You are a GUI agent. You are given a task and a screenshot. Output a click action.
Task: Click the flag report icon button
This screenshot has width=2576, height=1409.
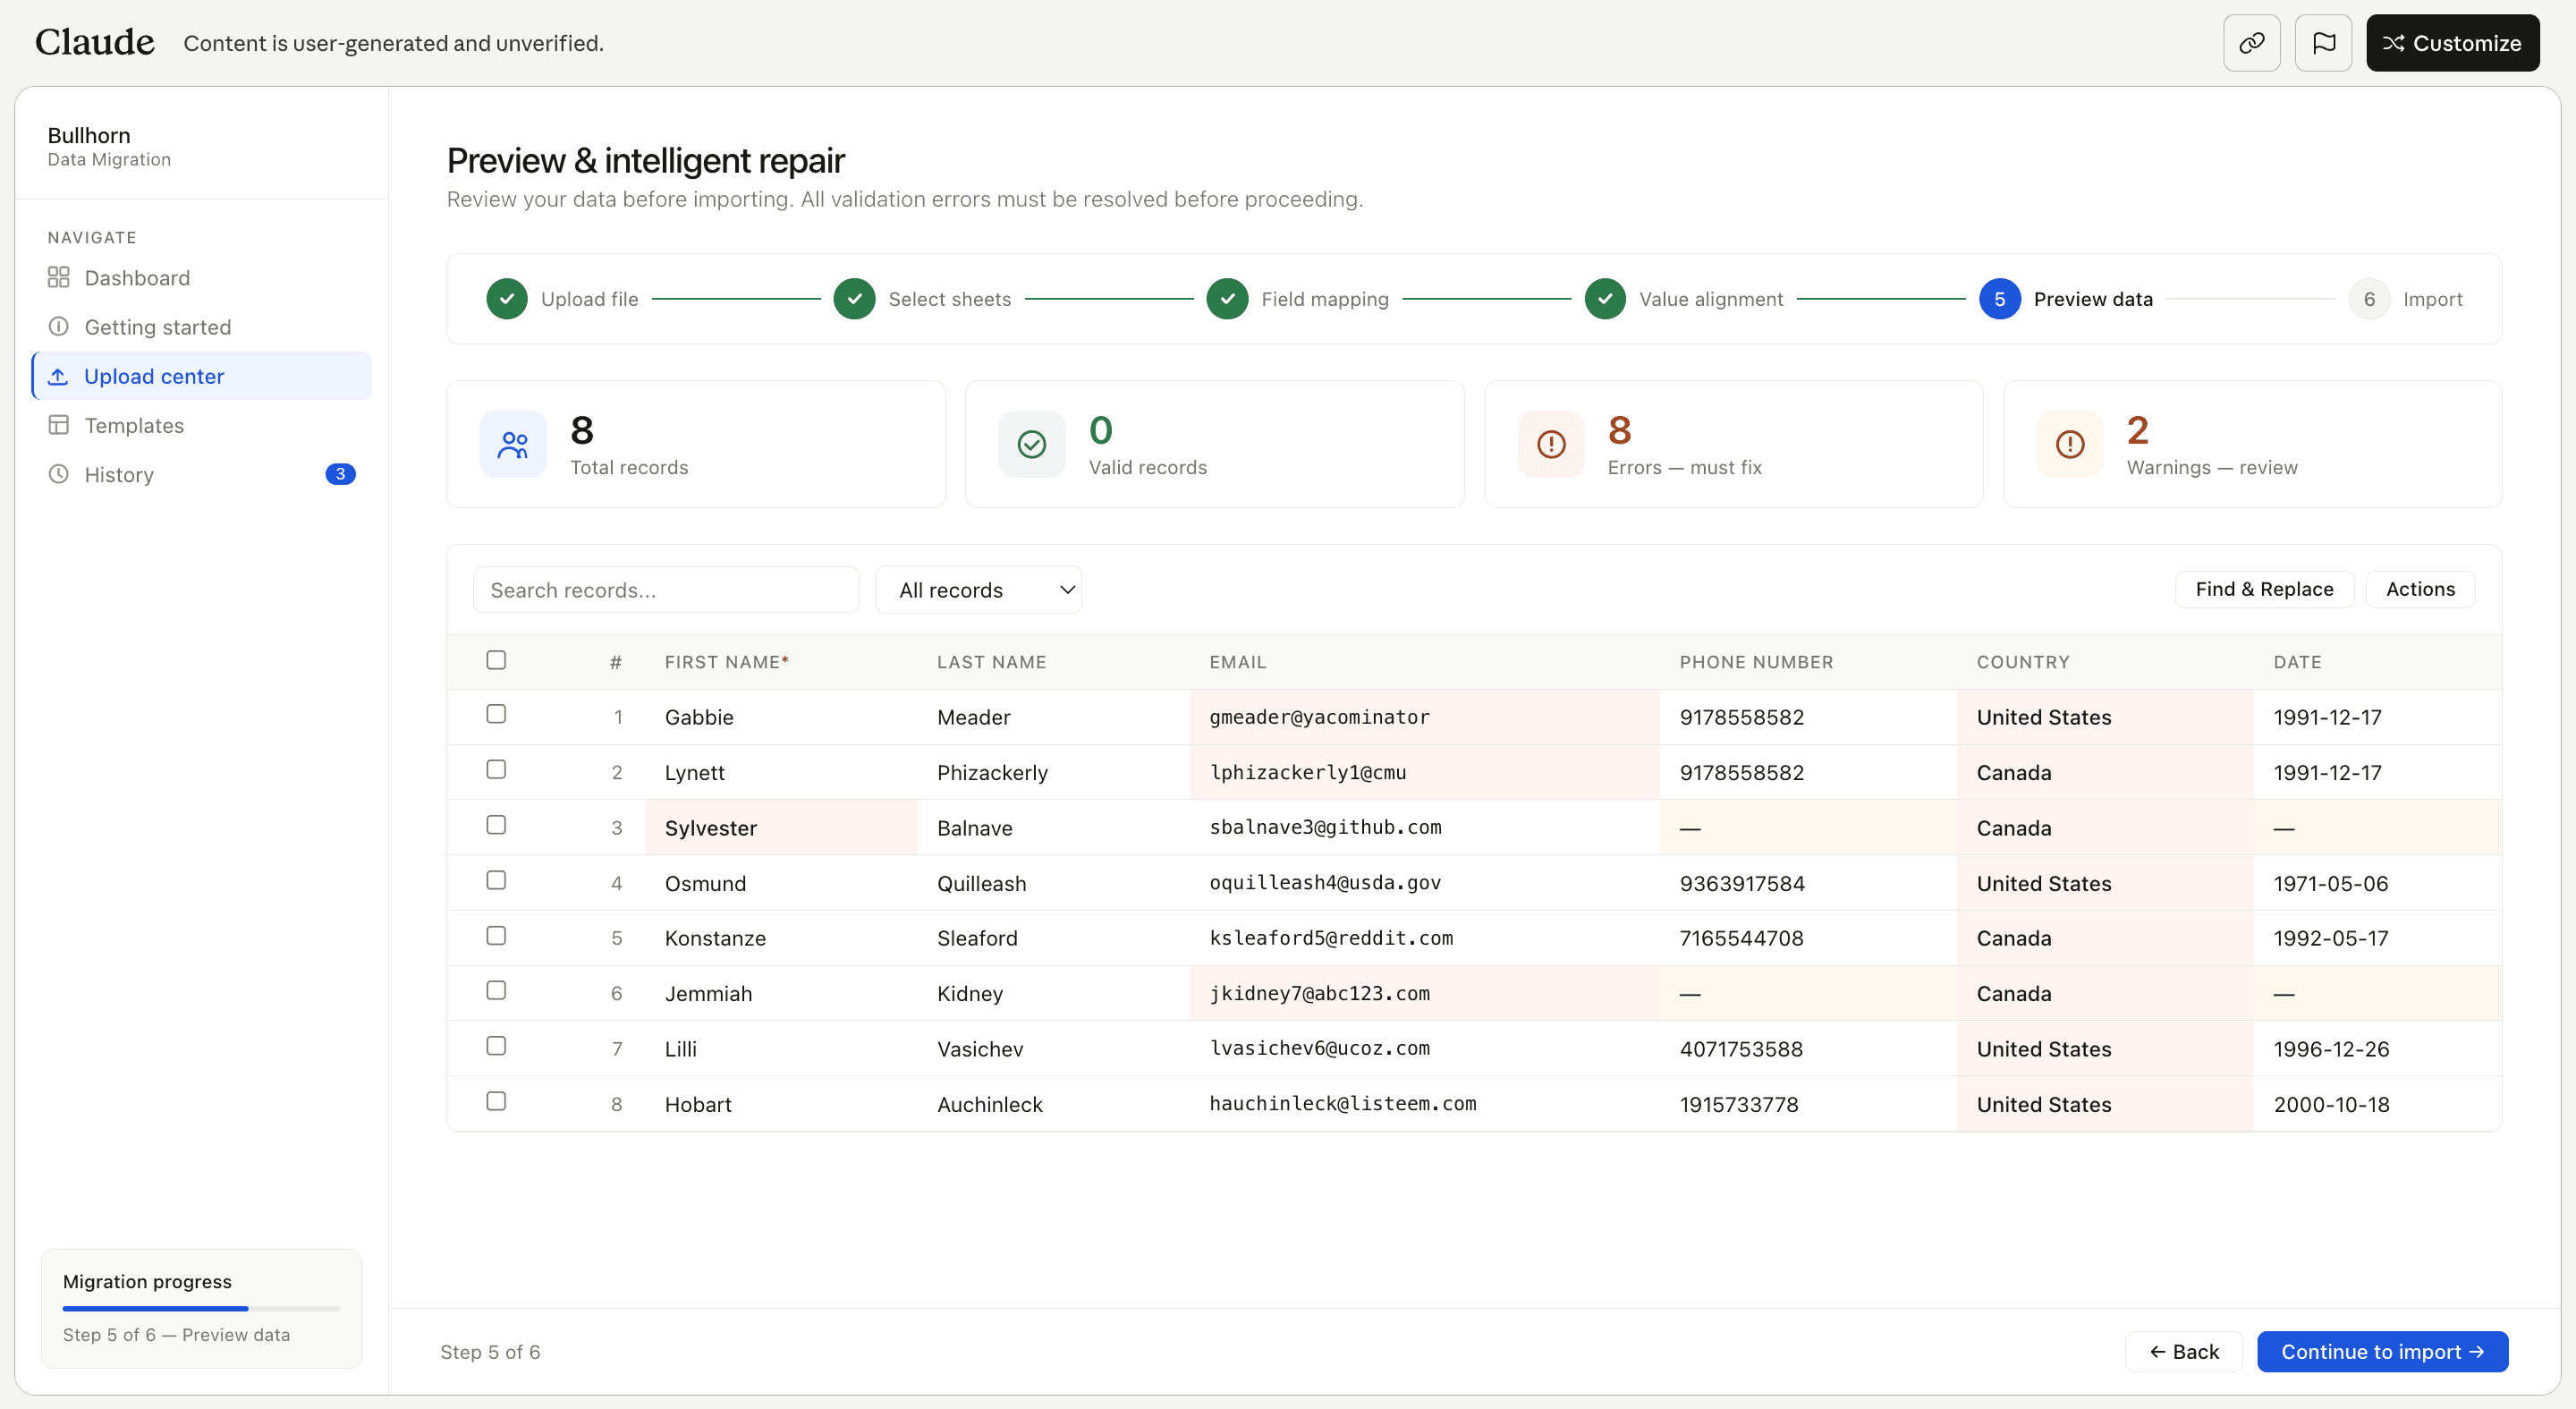click(2323, 43)
